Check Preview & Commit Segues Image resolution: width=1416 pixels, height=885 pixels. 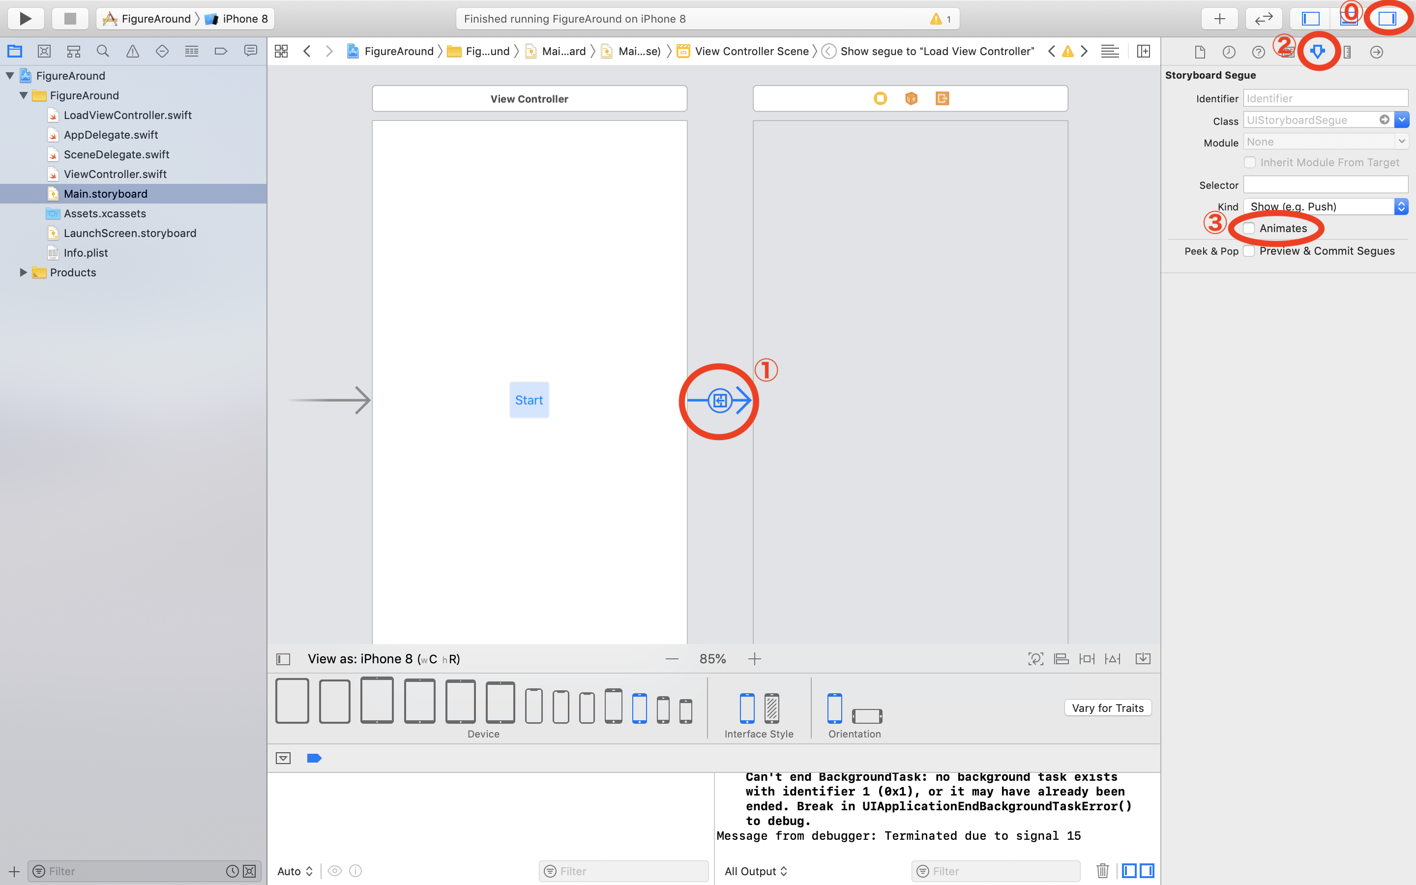tap(1249, 251)
